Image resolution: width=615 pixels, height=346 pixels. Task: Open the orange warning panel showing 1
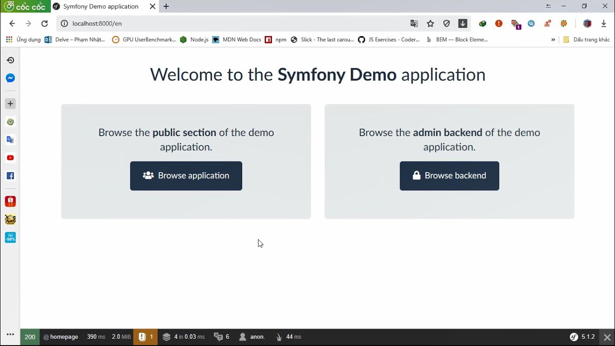tap(146, 337)
